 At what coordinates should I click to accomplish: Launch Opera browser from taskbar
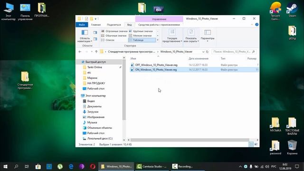point(93,166)
